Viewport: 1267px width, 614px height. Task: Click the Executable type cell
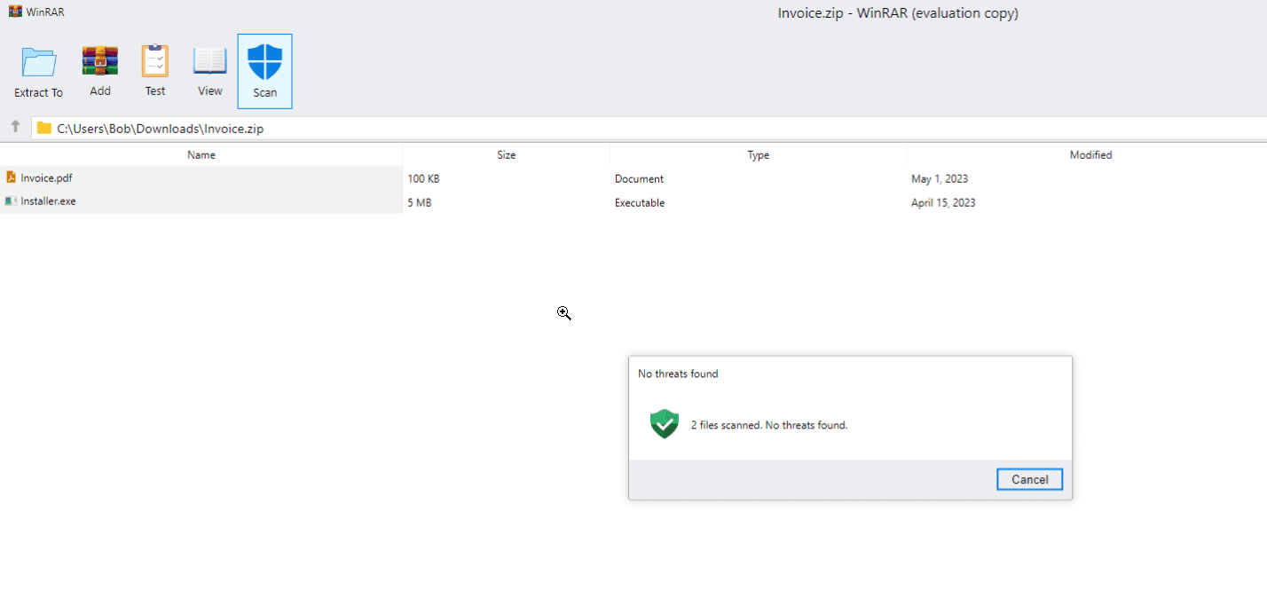coord(640,202)
